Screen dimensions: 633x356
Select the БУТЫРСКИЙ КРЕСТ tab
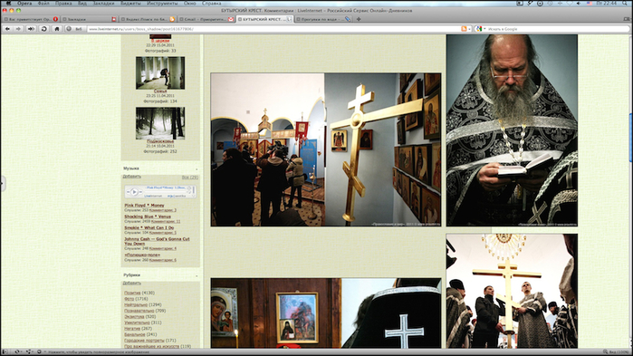point(264,19)
